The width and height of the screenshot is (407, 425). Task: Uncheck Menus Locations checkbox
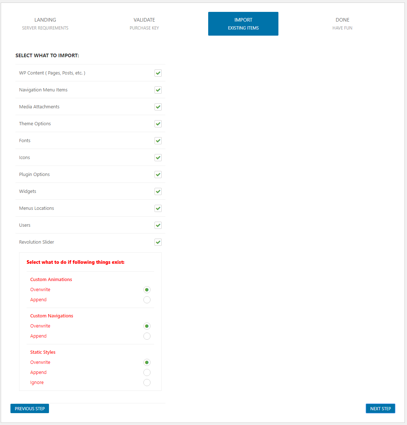click(x=158, y=208)
